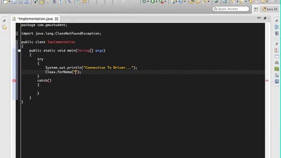Select the Implementation.java editor tab
Screen dimensions: 281x158
[x=35, y=19]
